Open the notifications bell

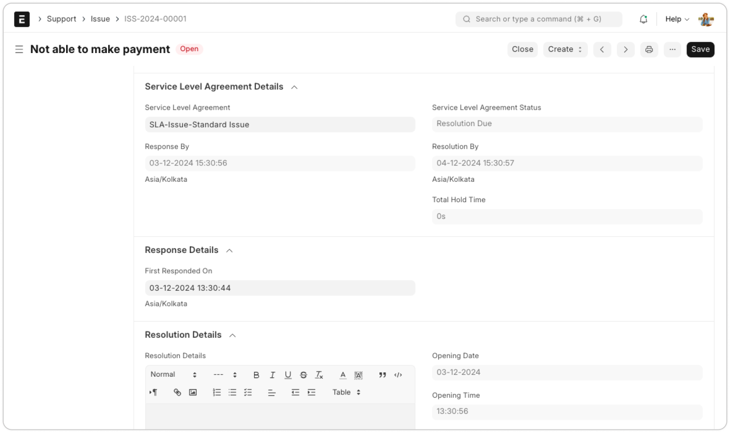(643, 19)
